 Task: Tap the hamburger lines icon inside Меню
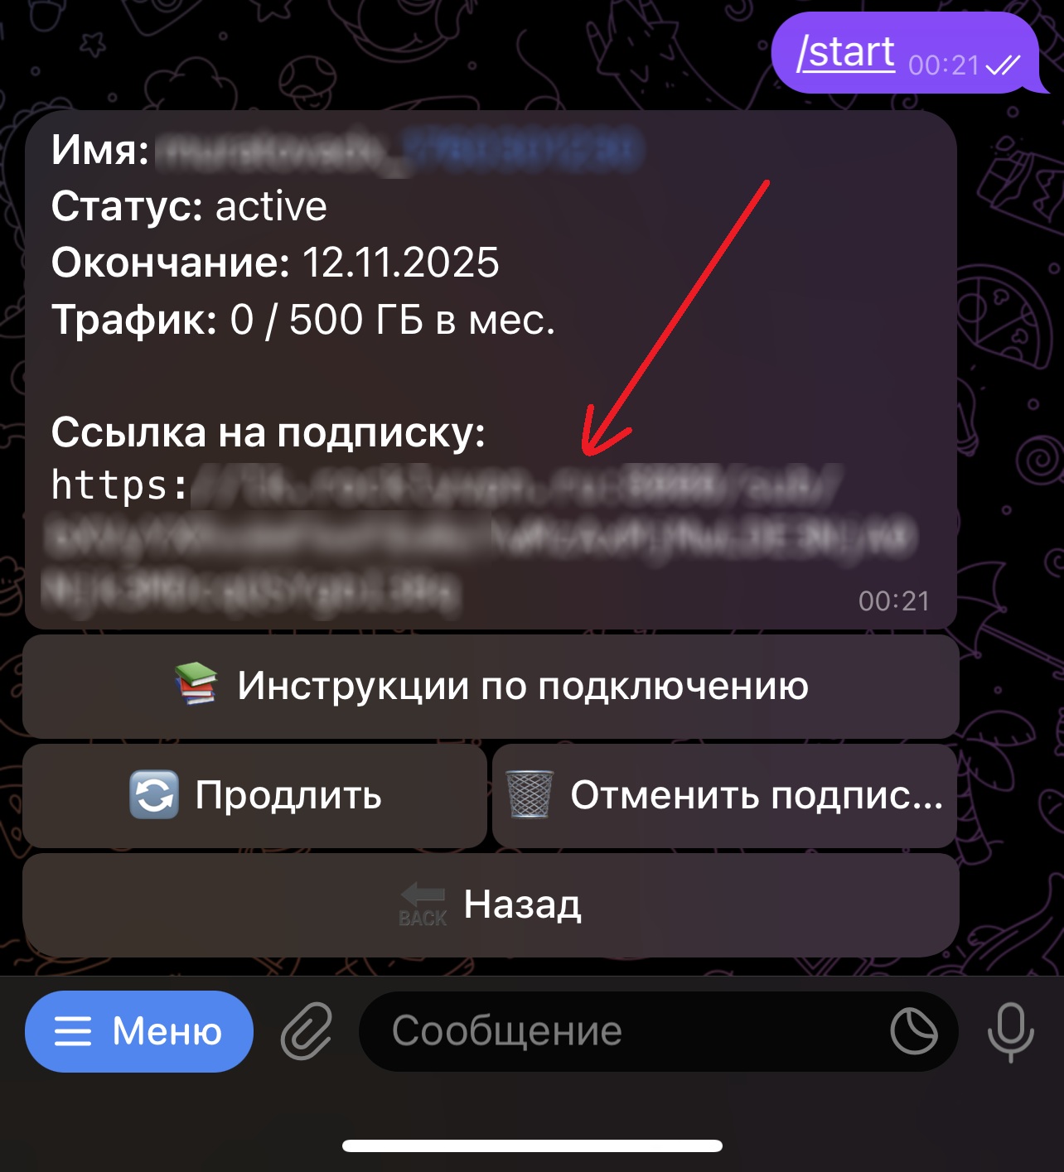pyautogui.click(x=73, y=1032)
